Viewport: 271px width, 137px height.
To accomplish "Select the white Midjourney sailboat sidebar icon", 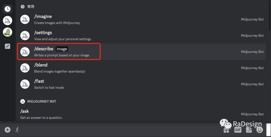I will (8, 20).
